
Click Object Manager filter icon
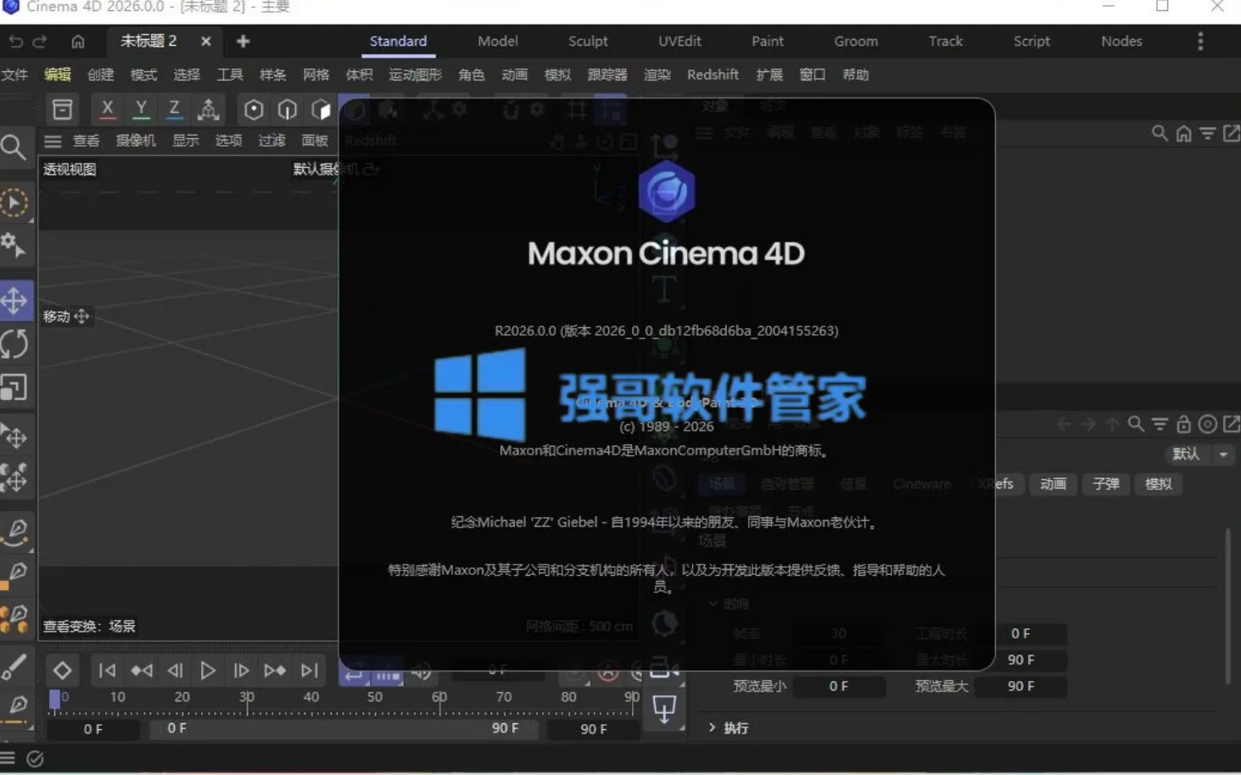tap(1208, 133)
